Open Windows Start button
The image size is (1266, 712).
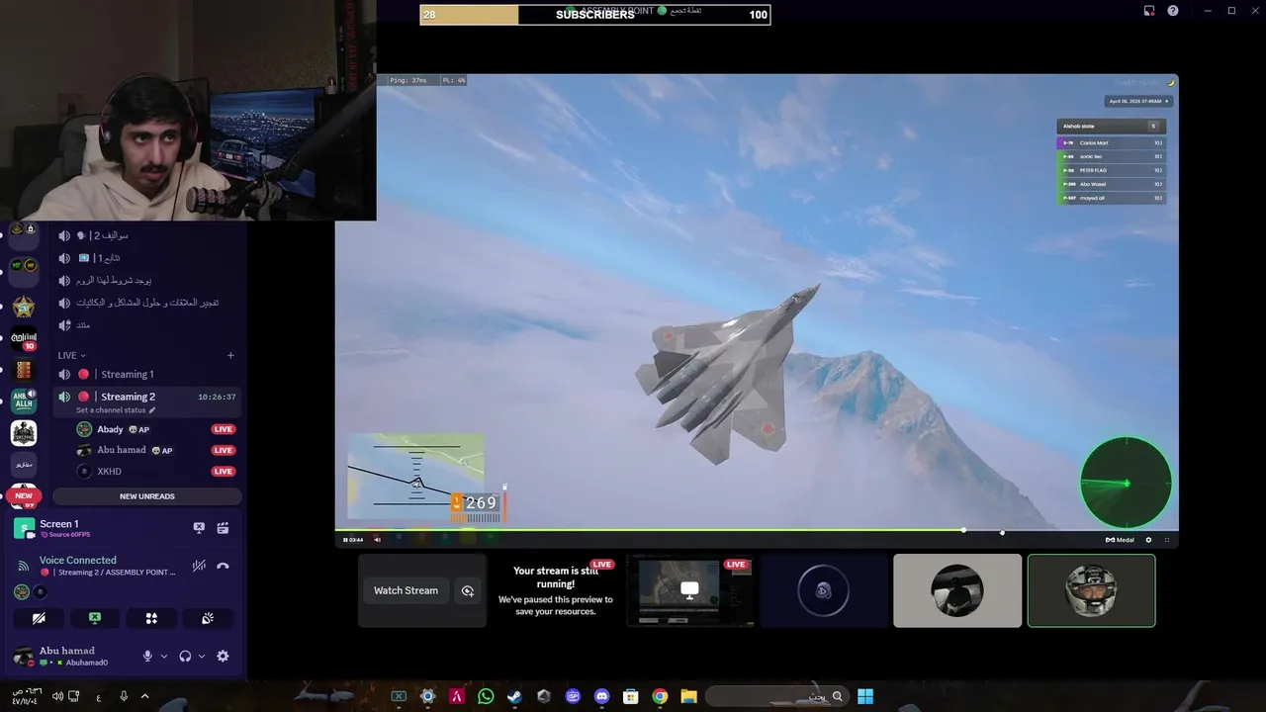point(865,696)
